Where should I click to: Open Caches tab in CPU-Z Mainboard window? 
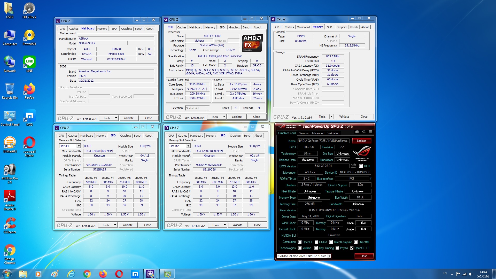click(x=74, y=29)
